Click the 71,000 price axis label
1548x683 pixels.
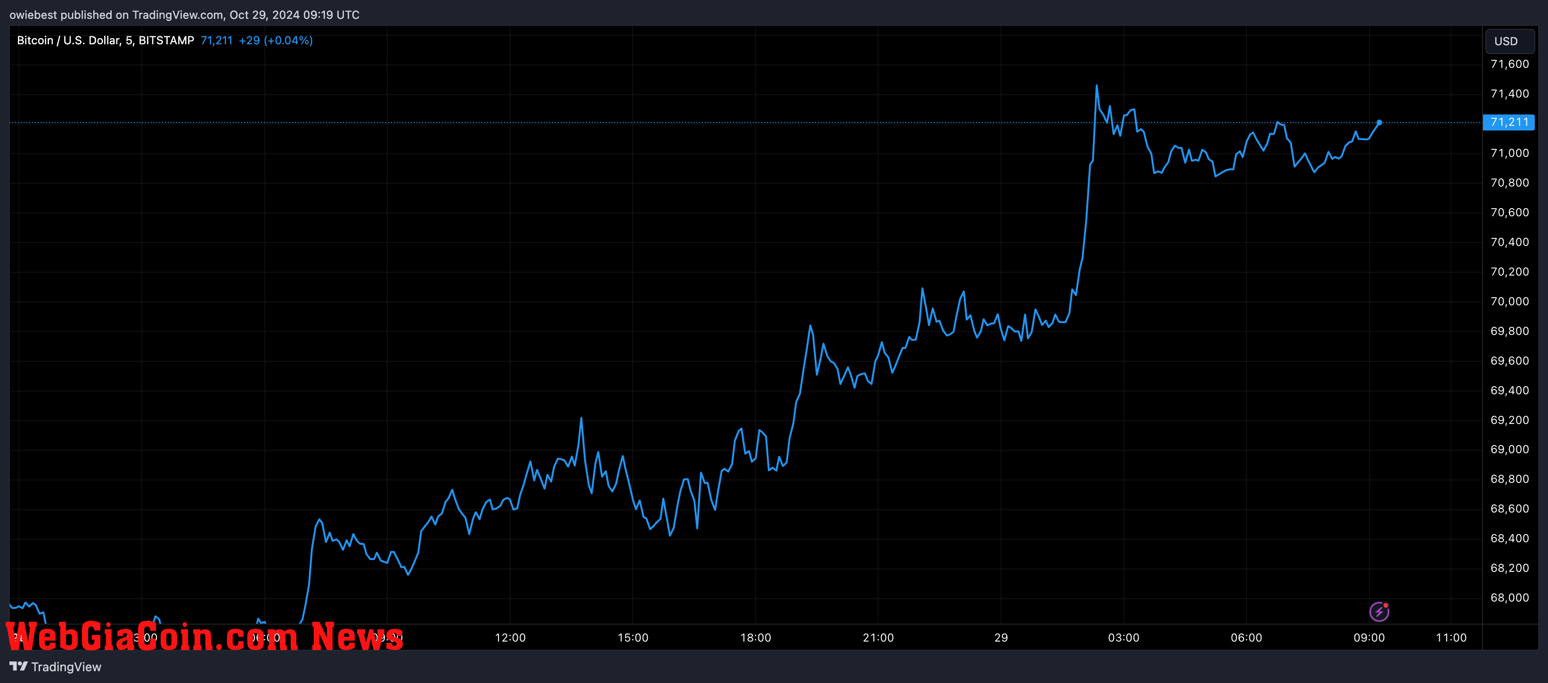coord(1509,153)
